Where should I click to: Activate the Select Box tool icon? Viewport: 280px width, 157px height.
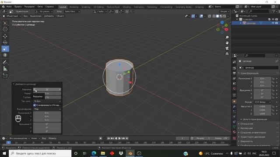click(5, 23)
